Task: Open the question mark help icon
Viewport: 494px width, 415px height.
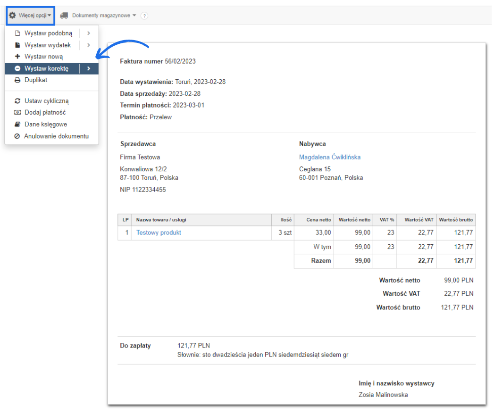Action: [x=144, y=16]
